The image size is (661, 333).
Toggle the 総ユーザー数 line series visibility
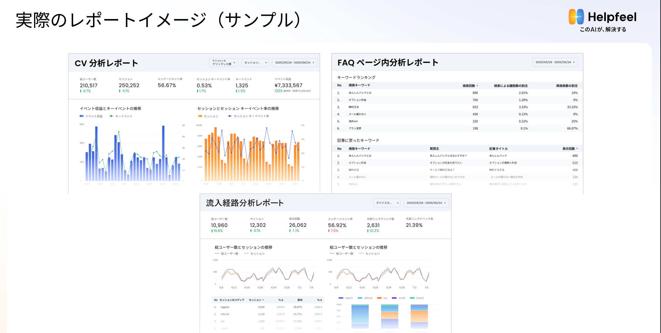217,253
